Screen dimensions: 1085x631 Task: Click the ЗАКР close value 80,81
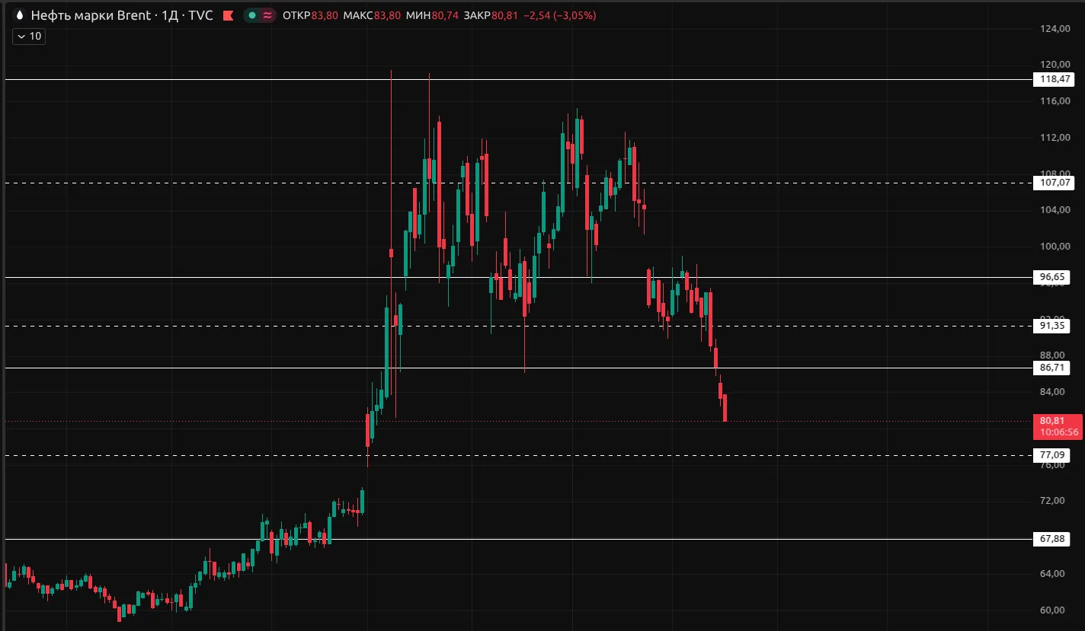pyautogui.click(x=505, y=15)
